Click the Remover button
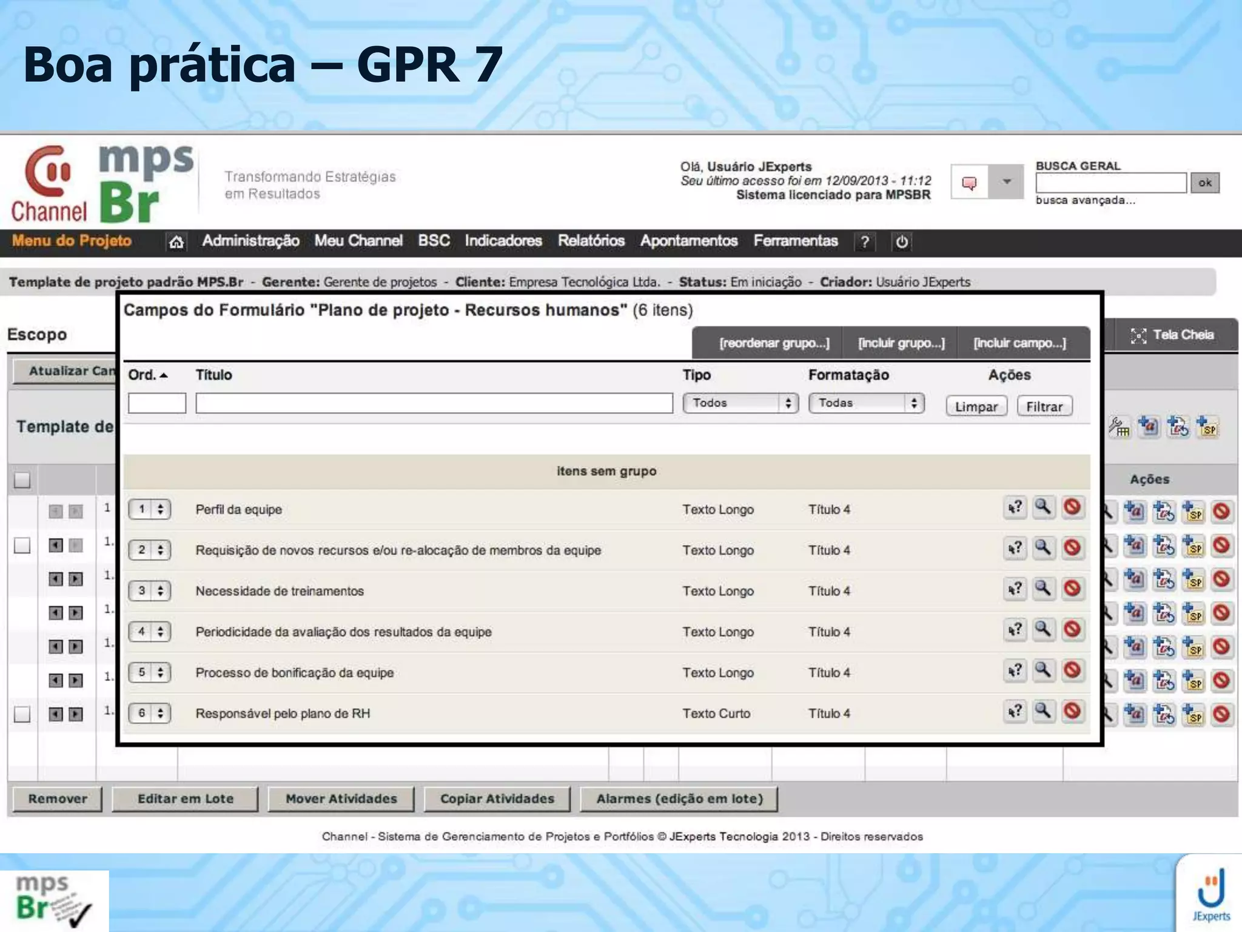The width and height of the screenshot is (1242, 932). [x=58, y=799]
